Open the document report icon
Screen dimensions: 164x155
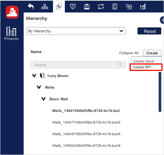click(115, 6)
